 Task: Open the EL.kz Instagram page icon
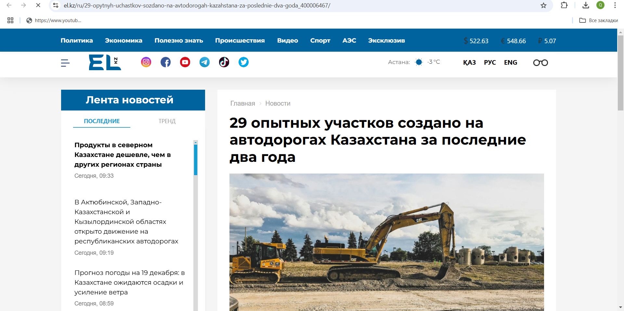tap(146, 62)
